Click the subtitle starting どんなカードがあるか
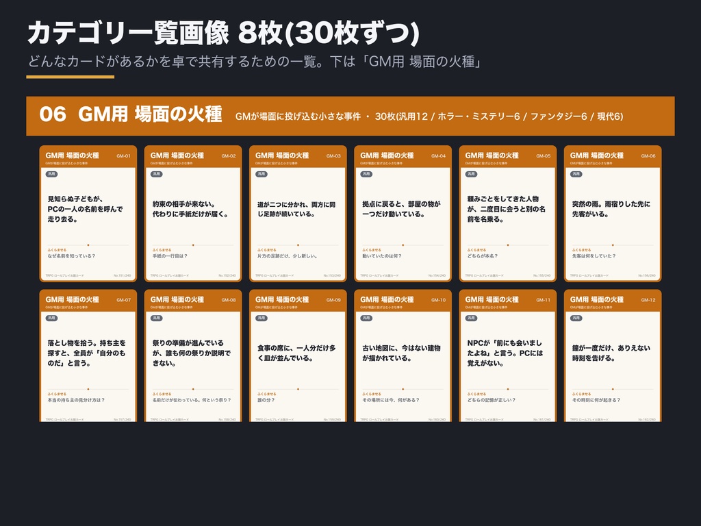Screen dimensions: 701x526 (x=255, y=61)
